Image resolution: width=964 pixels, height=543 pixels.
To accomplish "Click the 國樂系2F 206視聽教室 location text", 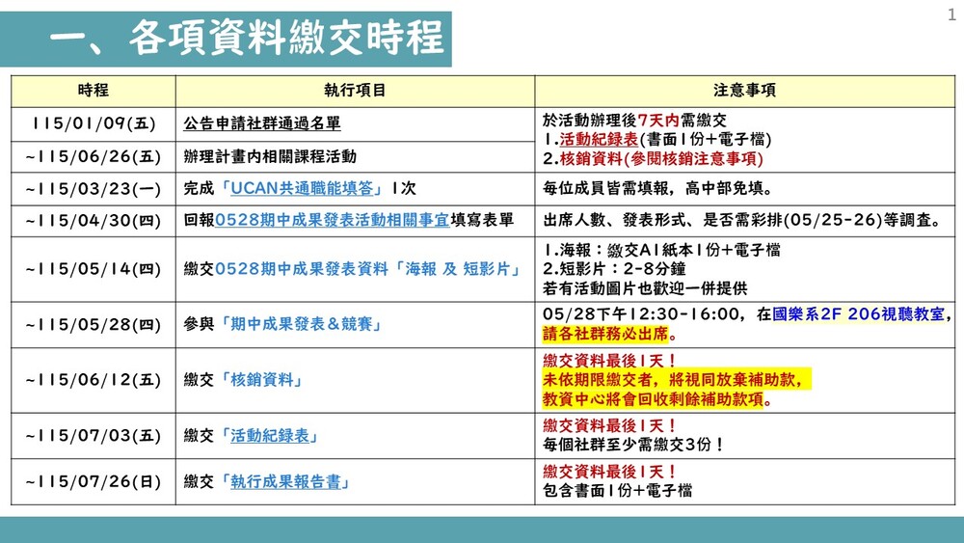I will click(x=862, y=314).
